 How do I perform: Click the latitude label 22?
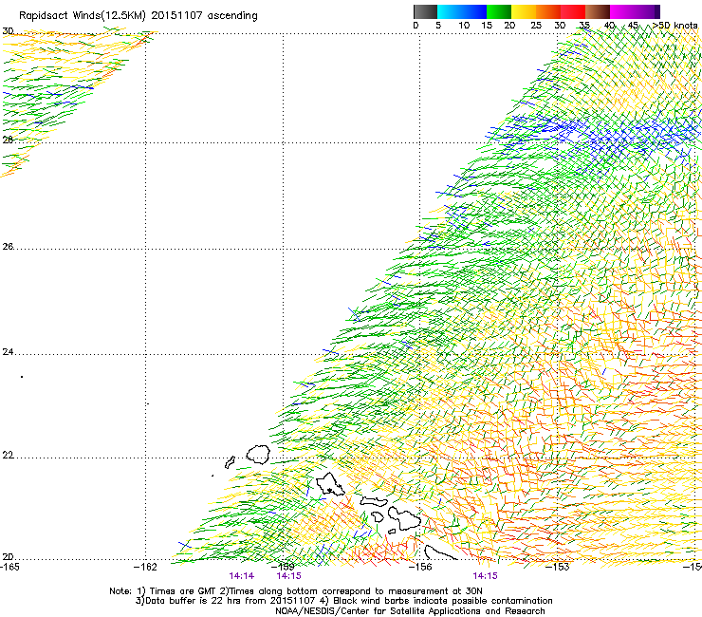point(8,456)
